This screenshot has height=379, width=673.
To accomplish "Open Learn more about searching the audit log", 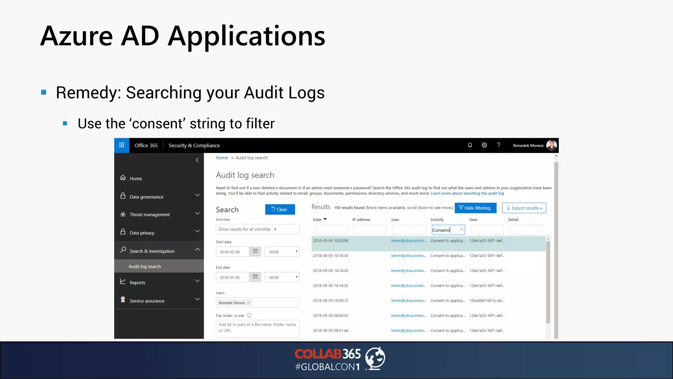I will [467, 193].
